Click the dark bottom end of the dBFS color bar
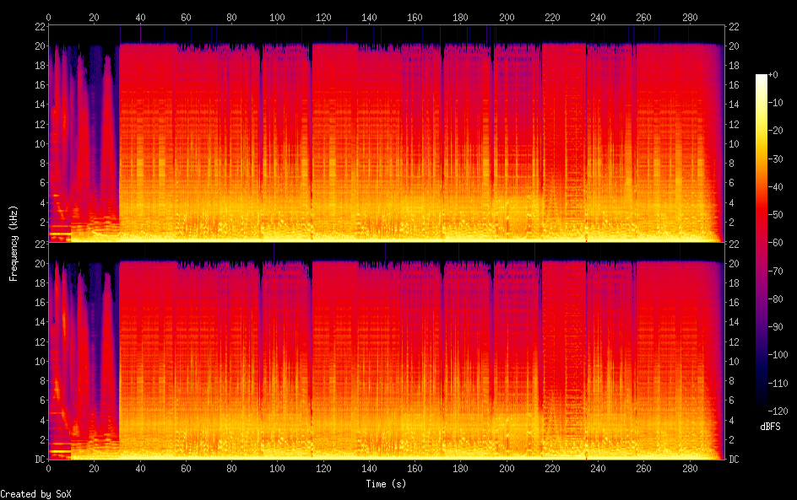Screen dimensions: 797x500 (x=762, y=409)
